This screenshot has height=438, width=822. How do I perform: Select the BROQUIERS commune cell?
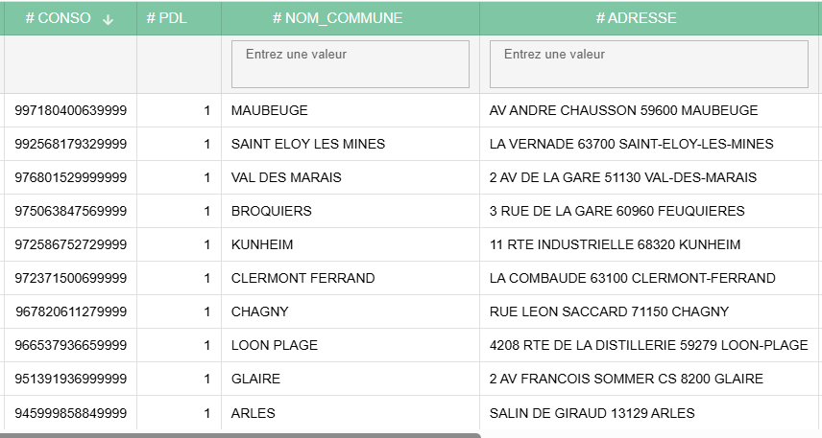pyautogui.click(x=271, y=211)
